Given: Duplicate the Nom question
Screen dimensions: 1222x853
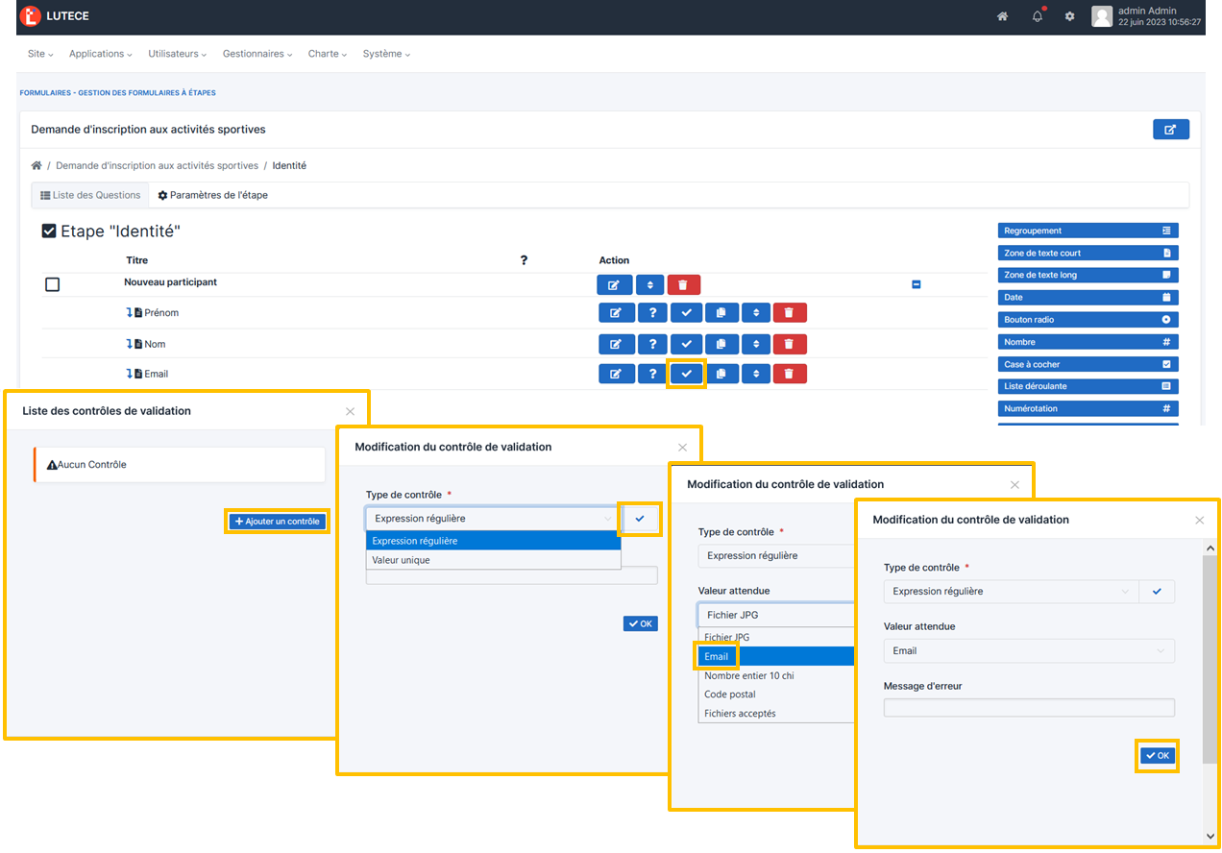Looking at the screenshot, I should pos(720,343).
